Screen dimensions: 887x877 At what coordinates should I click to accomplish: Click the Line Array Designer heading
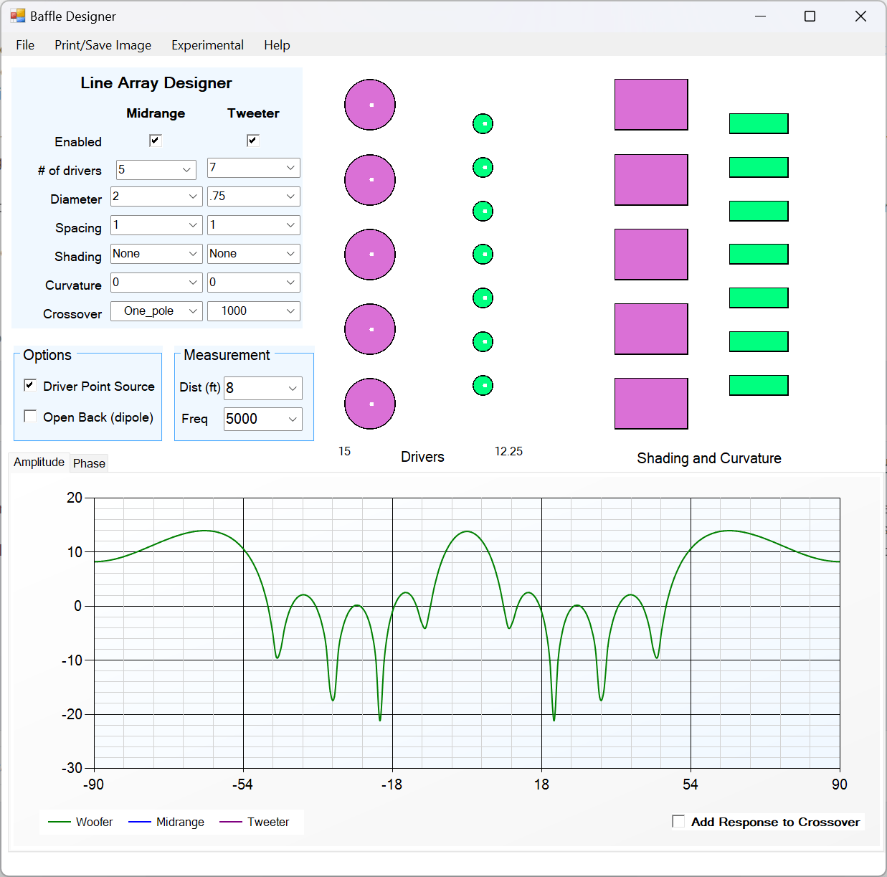pos(156,83)
